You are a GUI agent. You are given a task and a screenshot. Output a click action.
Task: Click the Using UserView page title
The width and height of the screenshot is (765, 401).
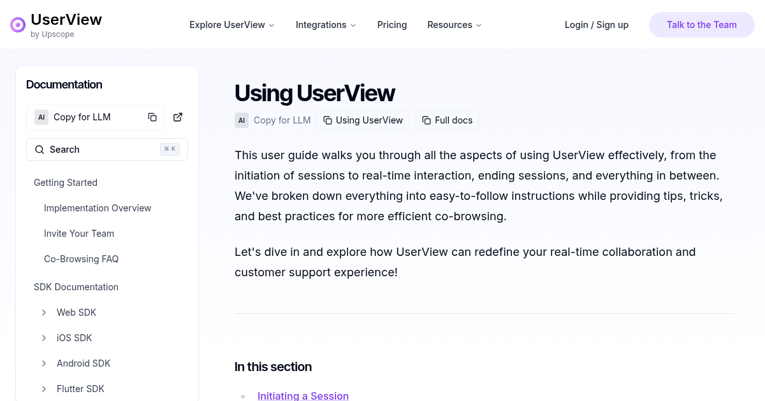click(315, 93)
